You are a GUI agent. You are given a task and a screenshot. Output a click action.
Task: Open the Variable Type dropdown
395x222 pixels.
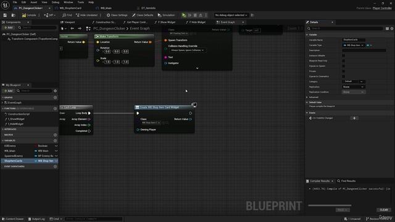click(x=354, y=45)
